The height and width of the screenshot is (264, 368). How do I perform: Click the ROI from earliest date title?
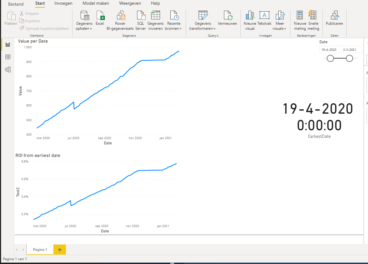(38, 156)
